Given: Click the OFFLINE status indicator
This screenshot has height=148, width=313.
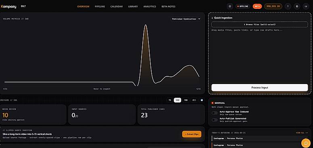Looking at the screenshot, I should (x=242, y=6).
